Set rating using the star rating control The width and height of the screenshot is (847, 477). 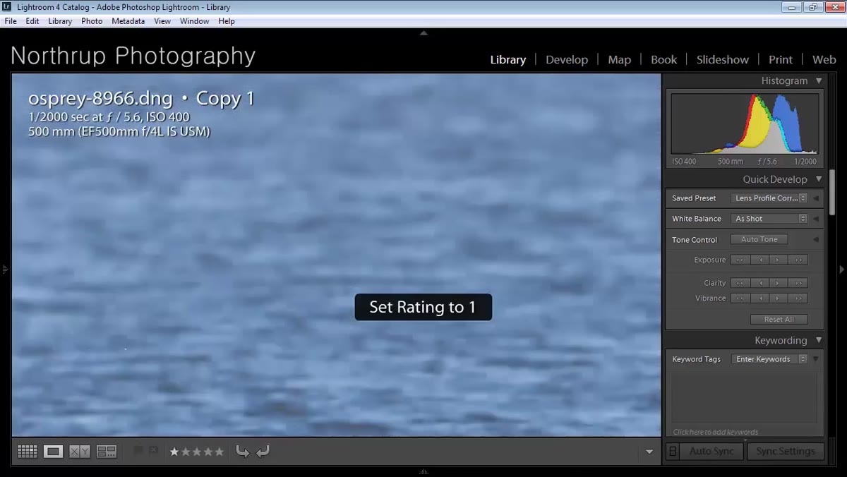click(x=196, y=452)
